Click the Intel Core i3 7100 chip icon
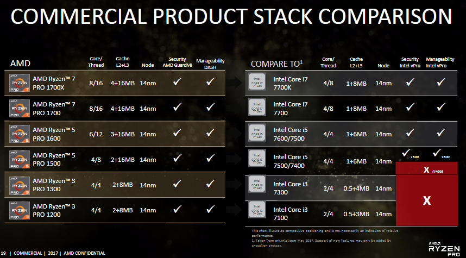This screenshot has height=258, width=466. pyautogui.click(x=257, y=209)
